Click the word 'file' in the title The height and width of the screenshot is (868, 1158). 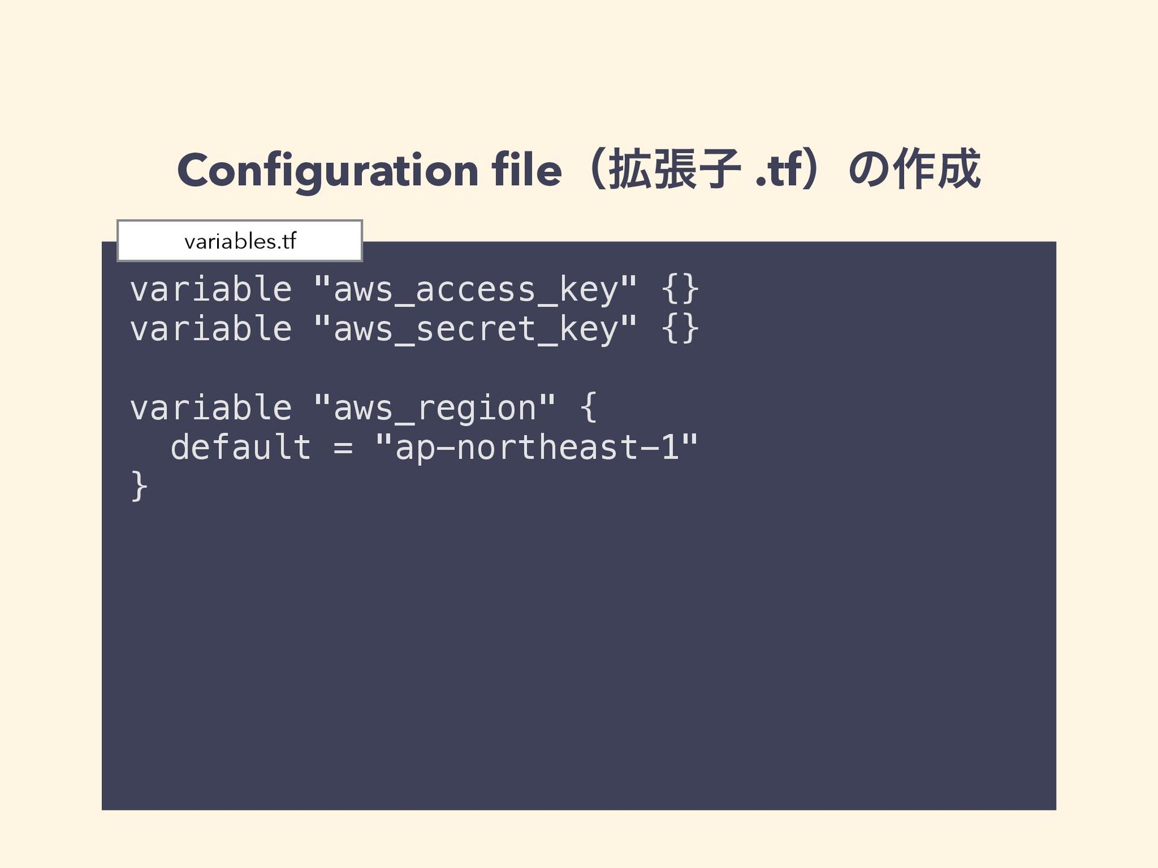pyautogui.click(x=527, y=169)
